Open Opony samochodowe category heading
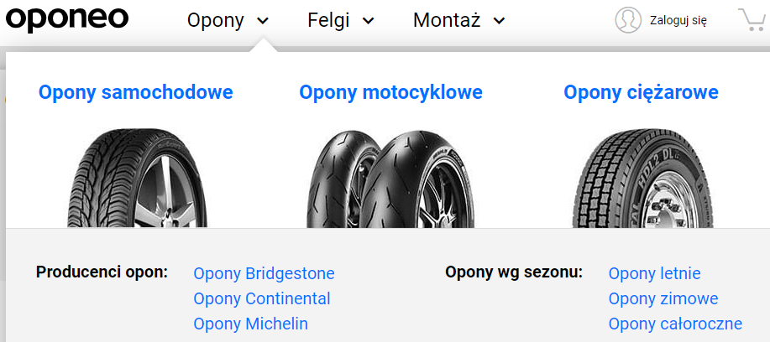Screen dimensions: 770x342 (135, 92)
